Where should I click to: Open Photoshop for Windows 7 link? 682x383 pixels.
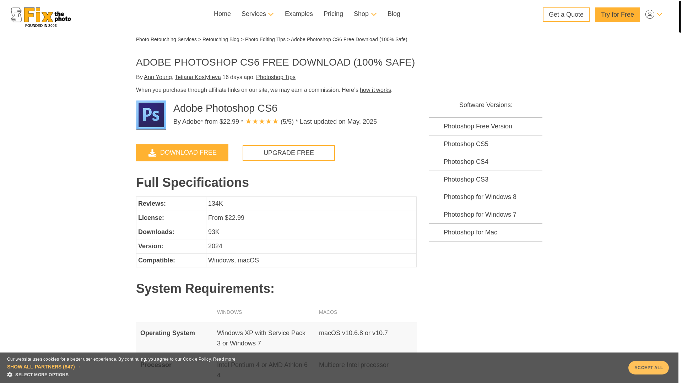pos(480,215)
